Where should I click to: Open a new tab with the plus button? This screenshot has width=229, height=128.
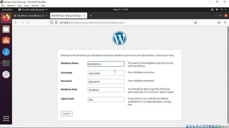click(x=91, y=16)
